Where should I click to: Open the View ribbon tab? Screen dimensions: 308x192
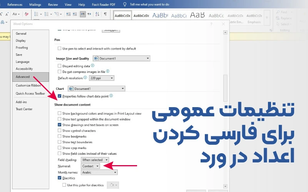click(x=68, y=5)
